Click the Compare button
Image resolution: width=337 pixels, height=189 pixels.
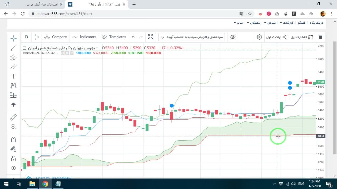(55, 37)
